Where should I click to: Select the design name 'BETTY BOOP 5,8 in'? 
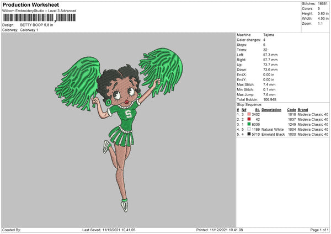tap(36, 25)
